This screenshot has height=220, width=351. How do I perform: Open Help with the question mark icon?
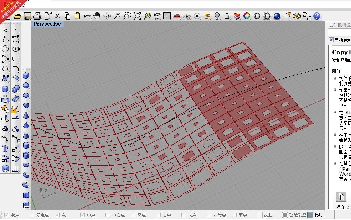point(317,16)
